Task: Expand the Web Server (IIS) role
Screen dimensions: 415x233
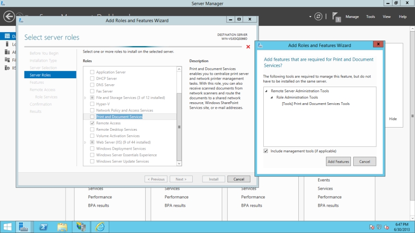Action: click(x=85, y=142)
